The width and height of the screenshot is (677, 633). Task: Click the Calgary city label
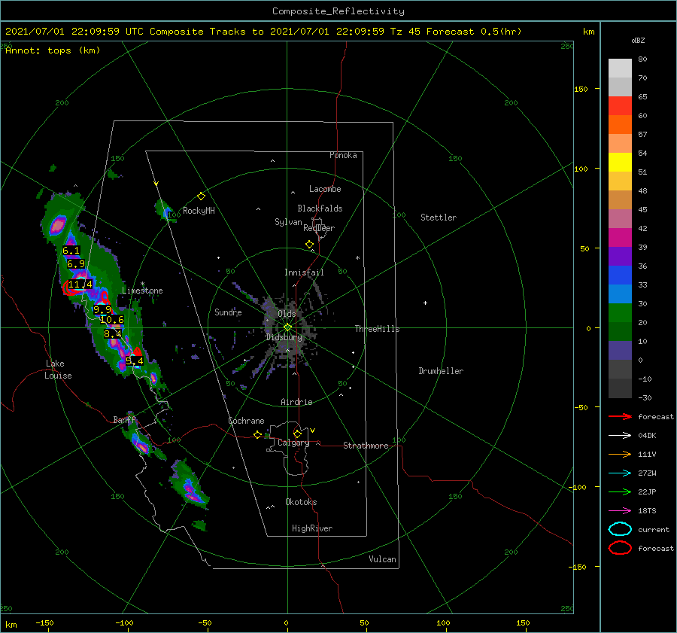coord(293,443)
